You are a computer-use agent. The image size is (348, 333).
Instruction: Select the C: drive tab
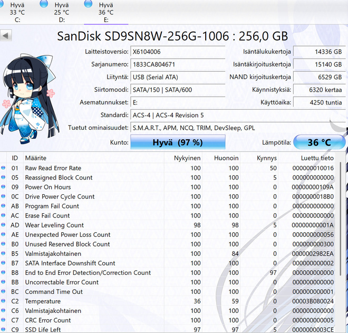(x=17, y=12)
